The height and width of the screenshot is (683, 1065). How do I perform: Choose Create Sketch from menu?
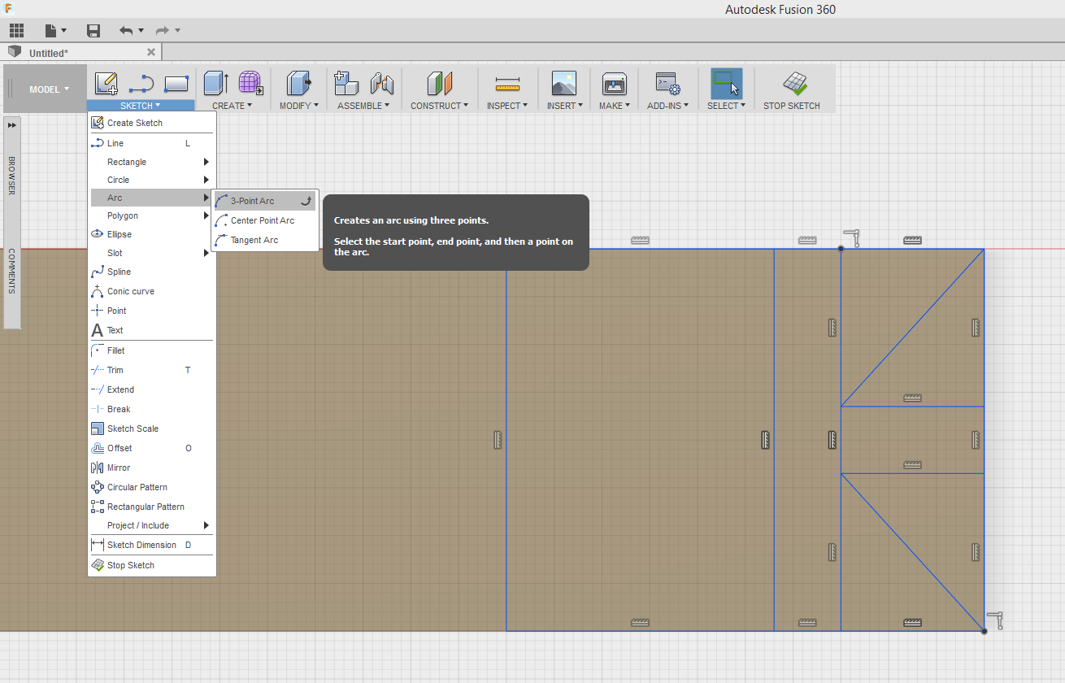(152, 123)
